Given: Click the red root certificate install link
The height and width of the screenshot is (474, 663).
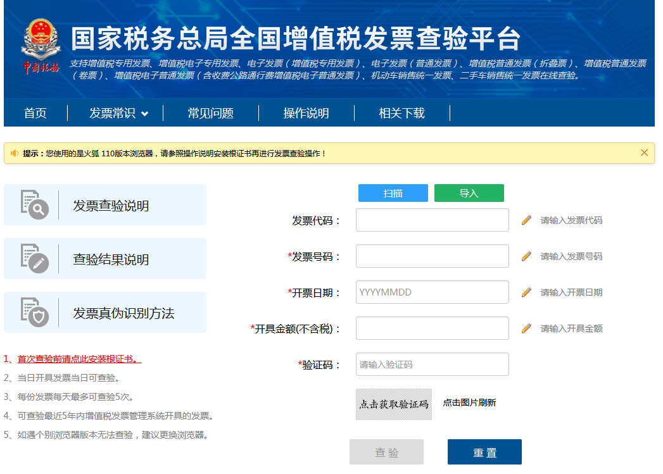Looking at the screenshot, I should (x=80, y=359).
